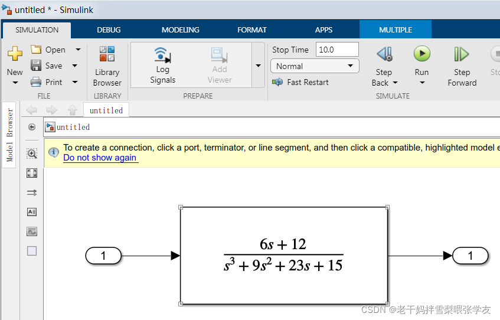
Task: Click the Stop Time input field
Action: [x=337, y=50]
